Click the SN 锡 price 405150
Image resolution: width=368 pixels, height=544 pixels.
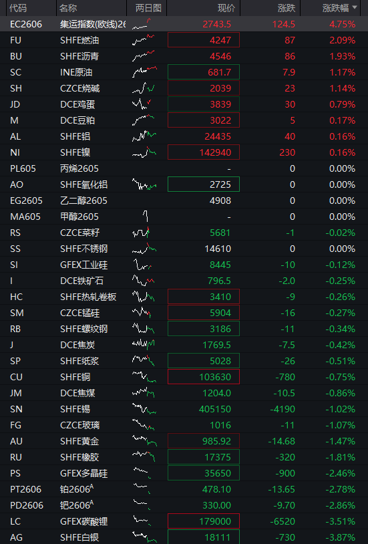(x=215, y=409)
